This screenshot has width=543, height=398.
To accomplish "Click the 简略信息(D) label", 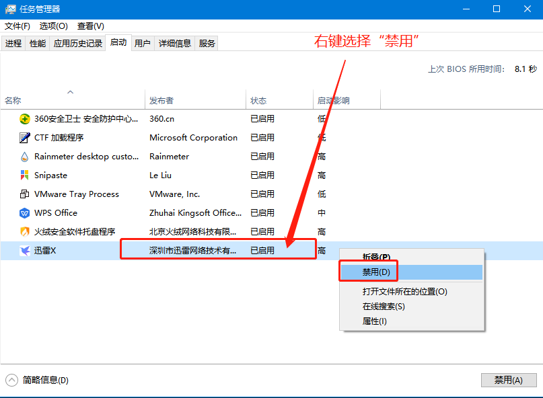I will tap(45, 380).
